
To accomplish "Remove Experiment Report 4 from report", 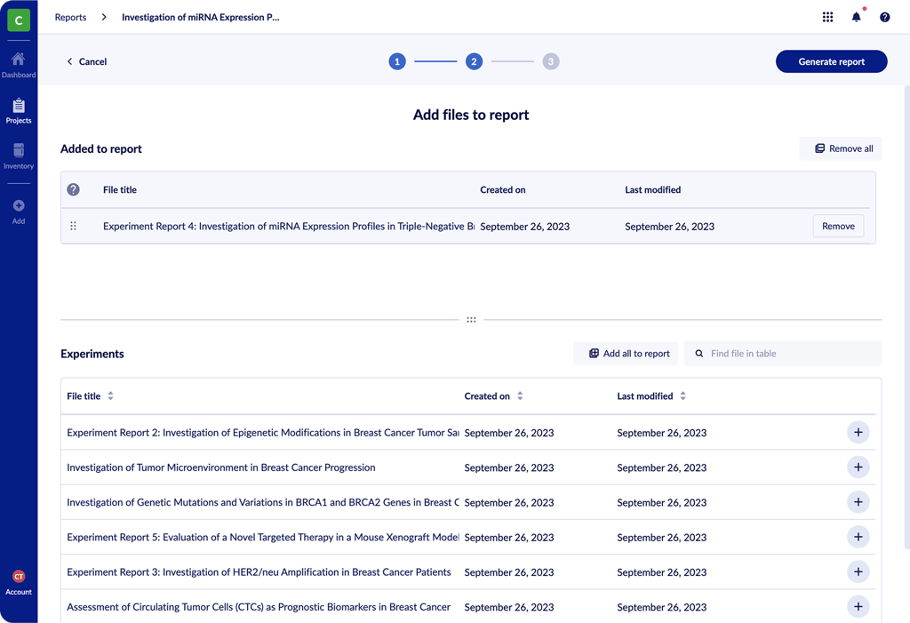I will (837, 227).
